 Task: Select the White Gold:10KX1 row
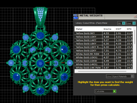[104, 57]
